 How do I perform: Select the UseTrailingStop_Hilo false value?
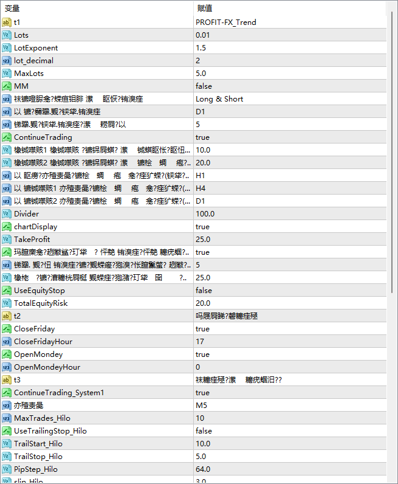tap(204, 431)
